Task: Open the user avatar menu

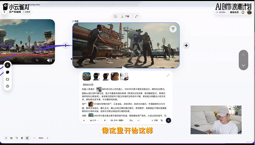Action: pyautogui.click(x=249, y=12)
